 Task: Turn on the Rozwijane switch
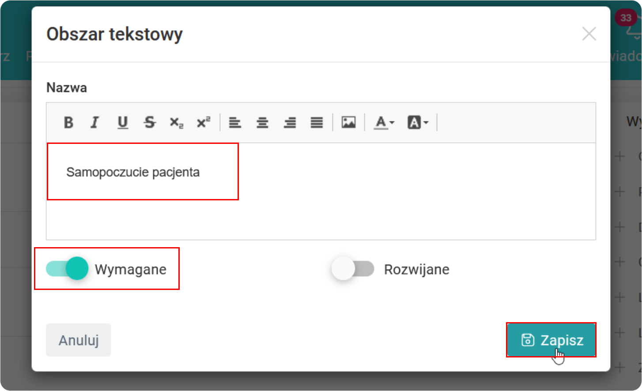[353, 268]
